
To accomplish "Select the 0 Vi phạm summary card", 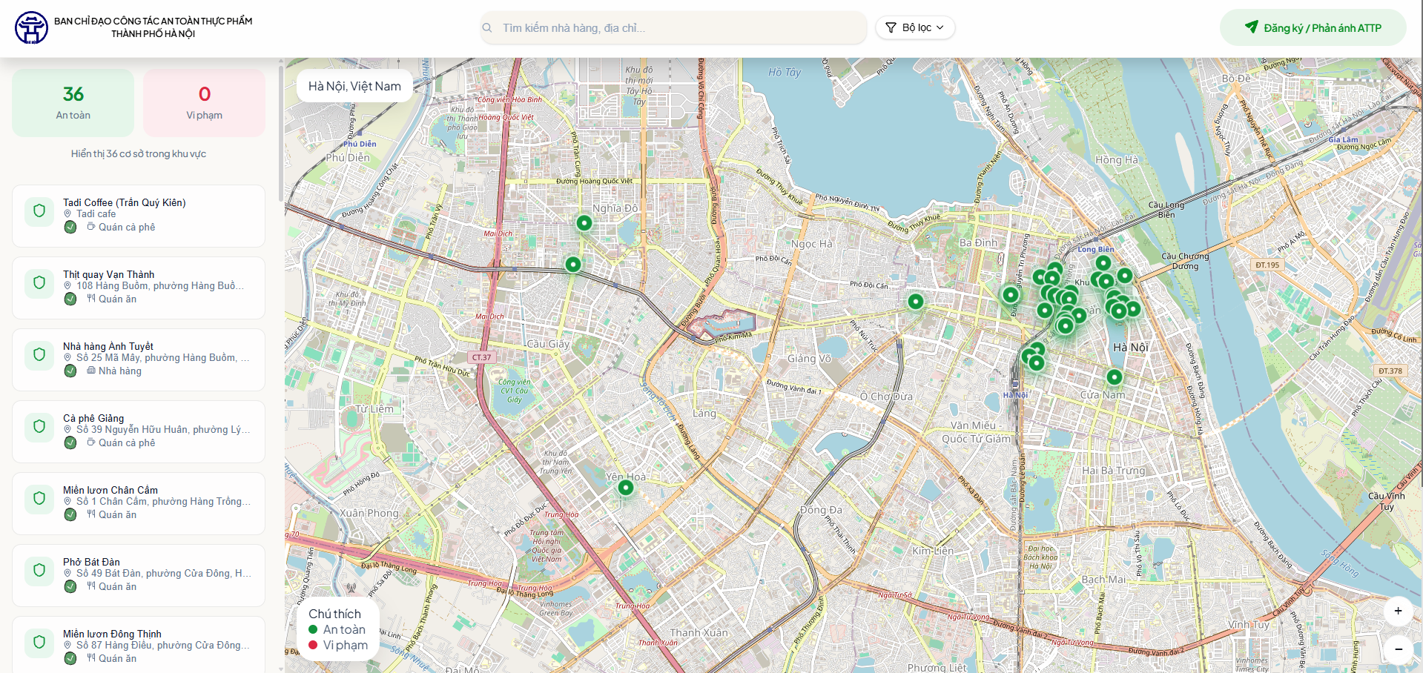I will 204,103.
